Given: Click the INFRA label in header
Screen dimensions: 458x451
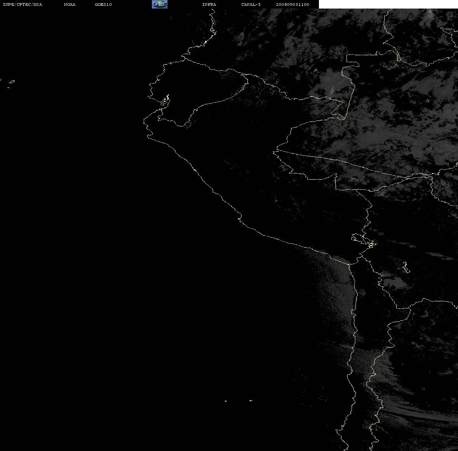Looking at the screenshot, I should (209, 4).
